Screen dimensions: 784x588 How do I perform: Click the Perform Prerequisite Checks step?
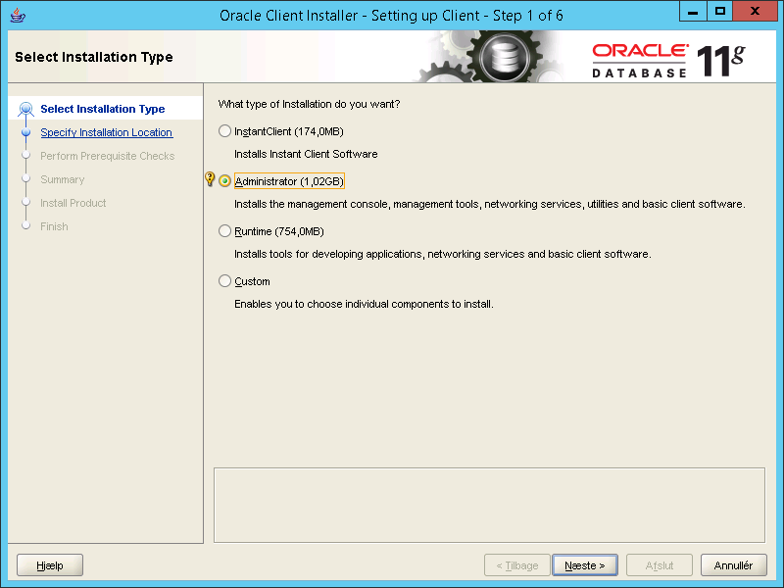(x=108, y=156)
